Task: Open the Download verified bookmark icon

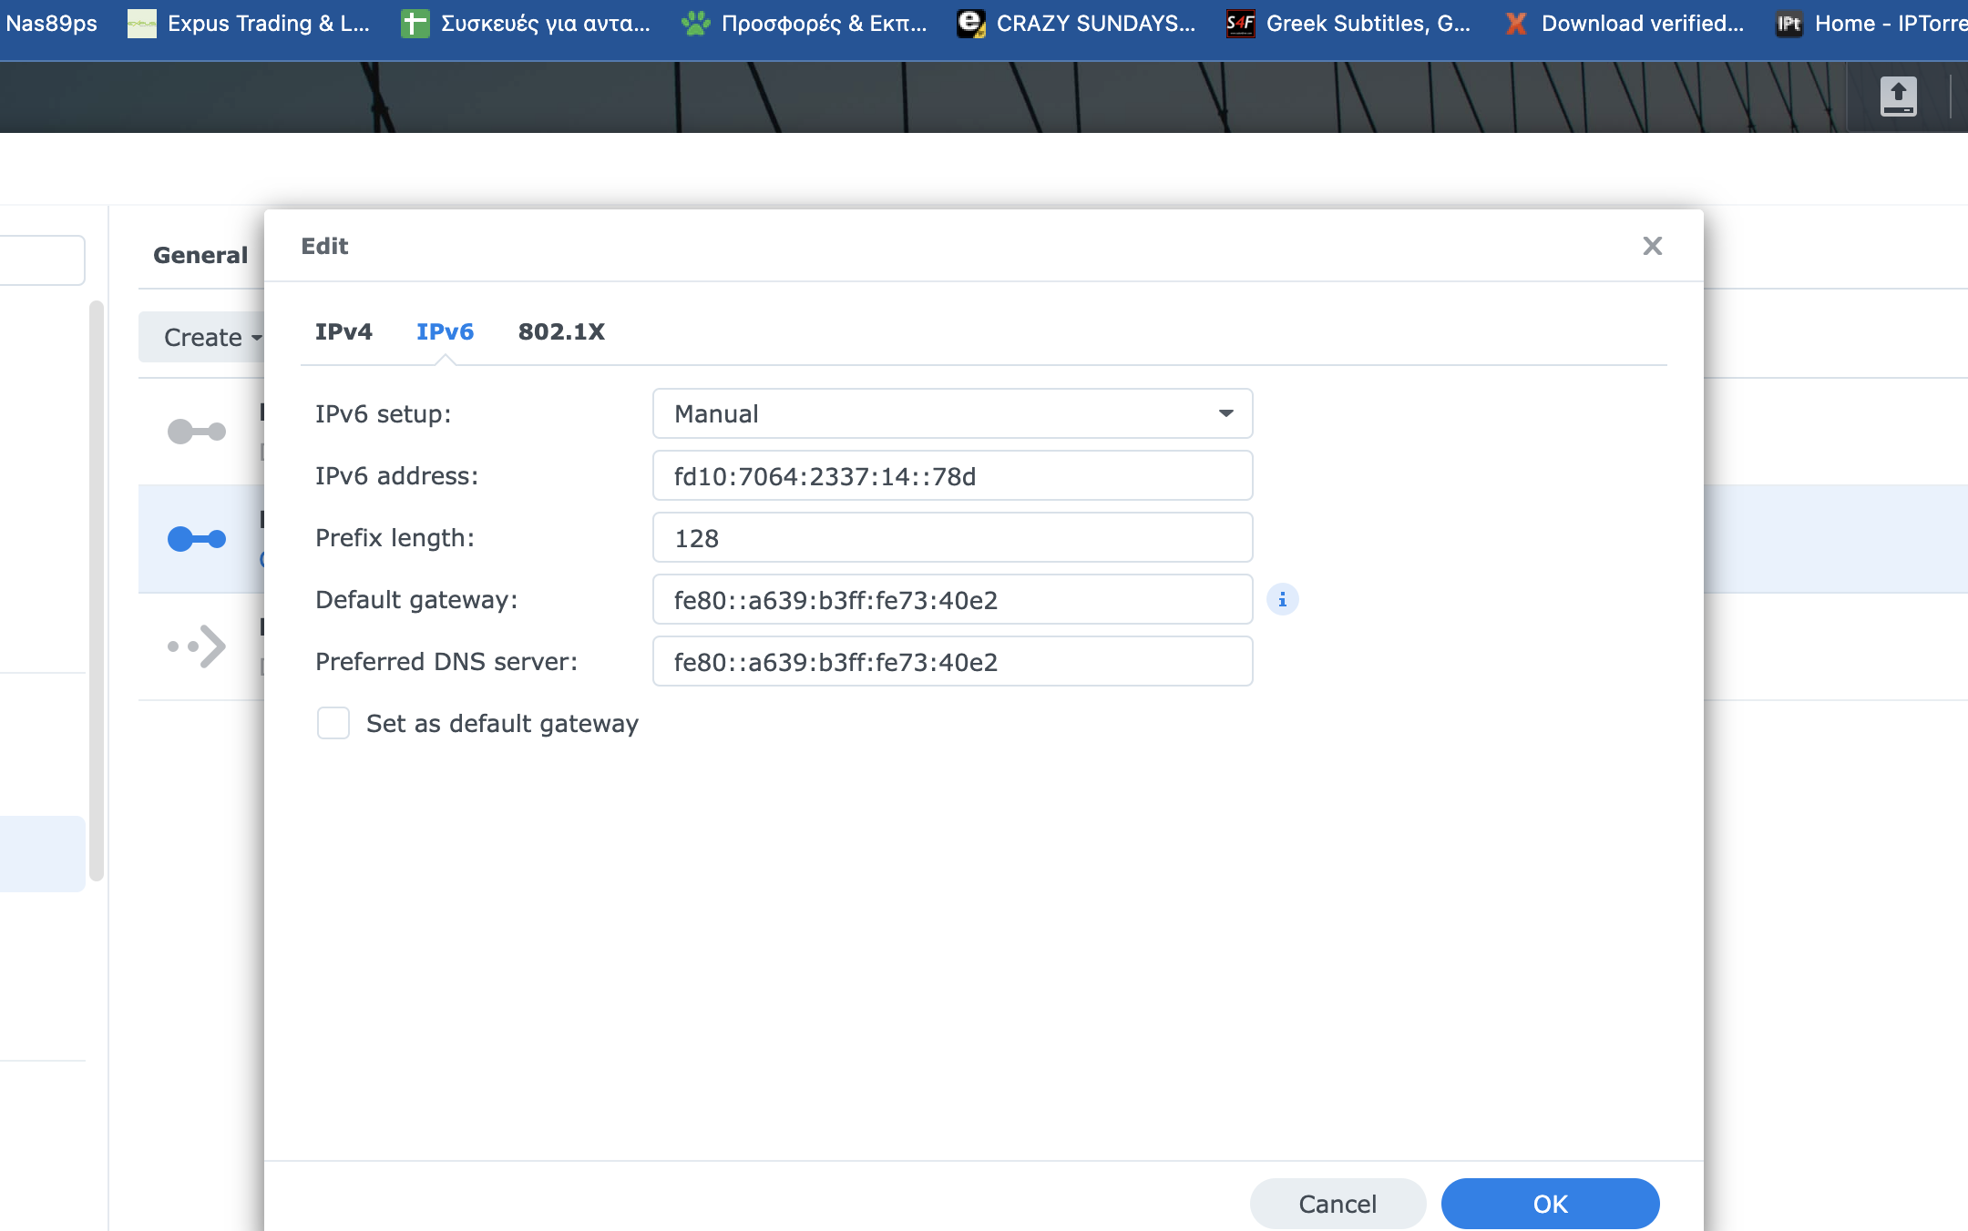Action: (x=1516, y=24)
